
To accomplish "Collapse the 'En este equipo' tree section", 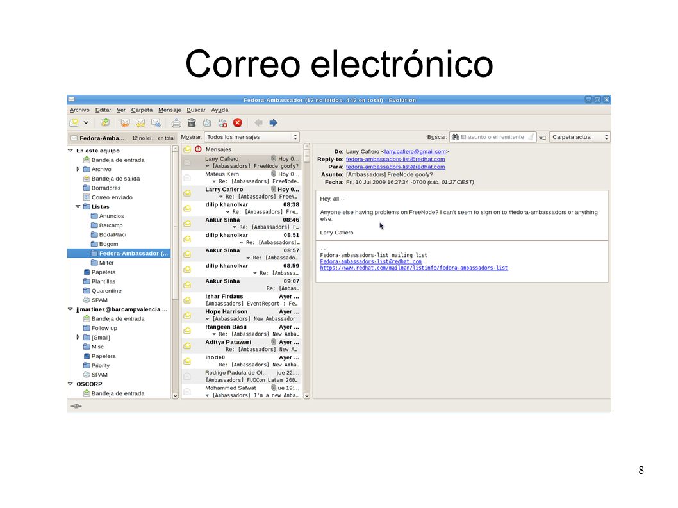I will [x=70, y=151].
